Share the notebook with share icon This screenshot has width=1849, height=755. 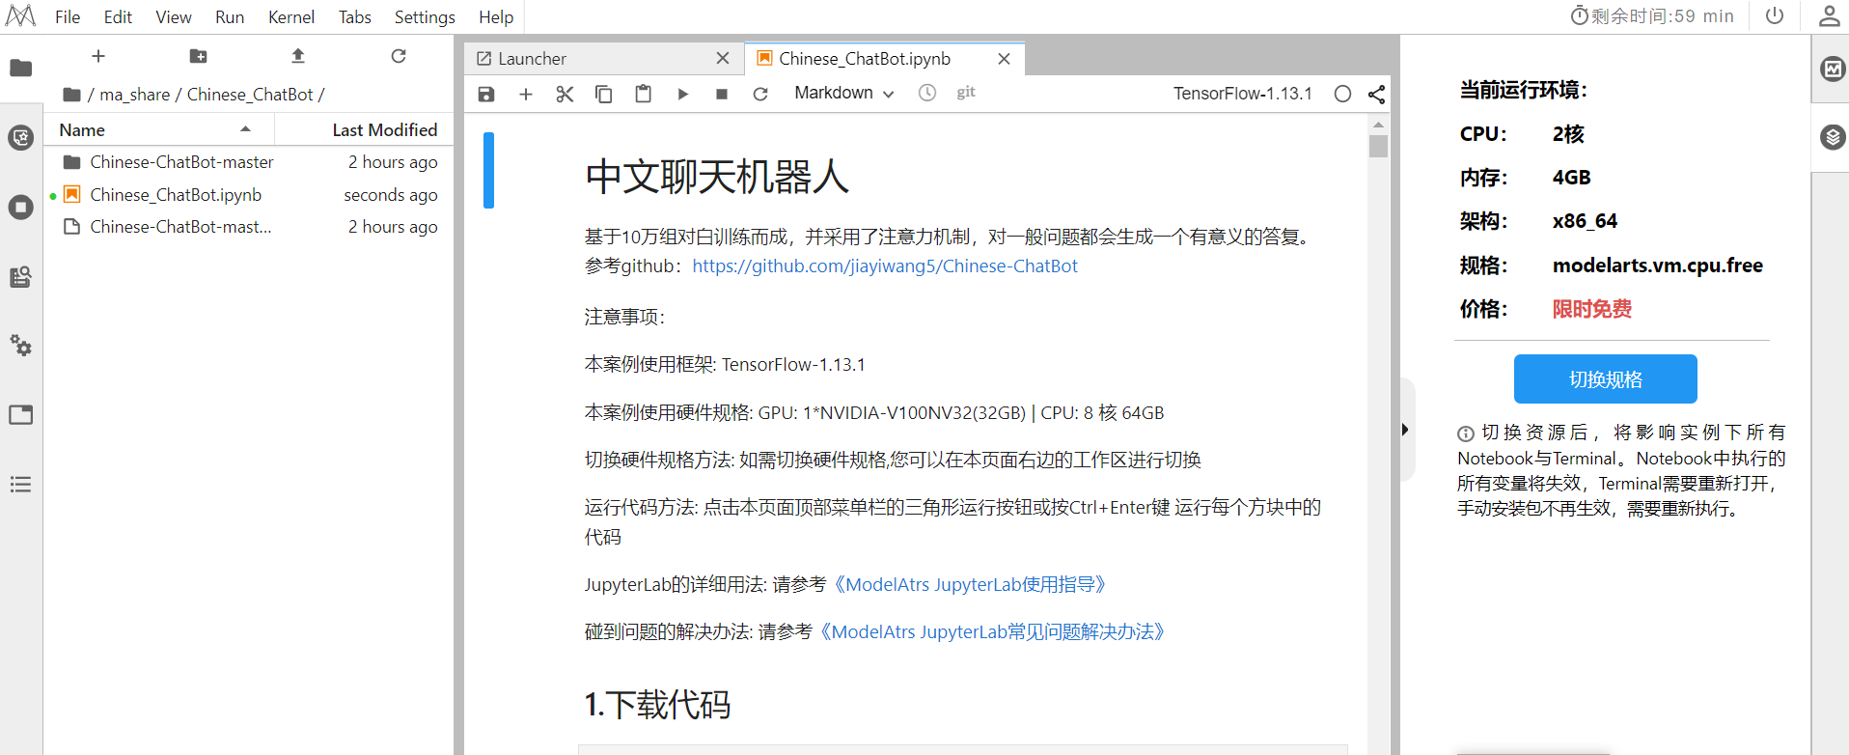1377,94
